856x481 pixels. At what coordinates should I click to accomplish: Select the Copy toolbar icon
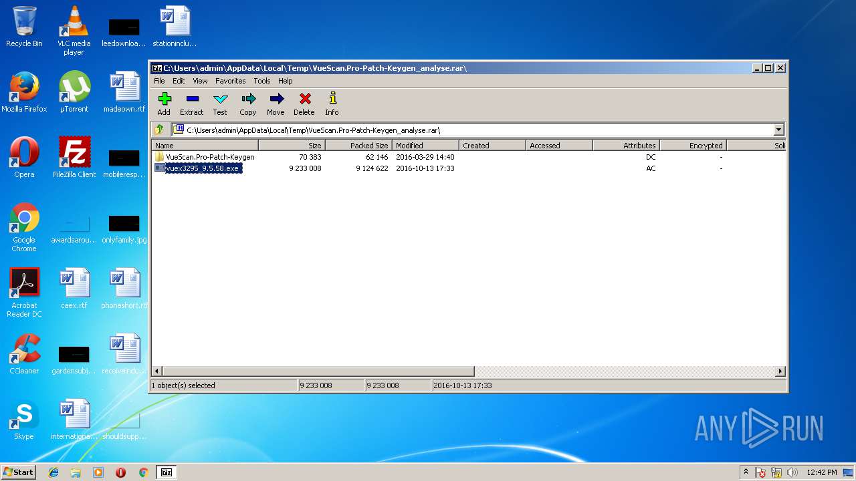248,104
